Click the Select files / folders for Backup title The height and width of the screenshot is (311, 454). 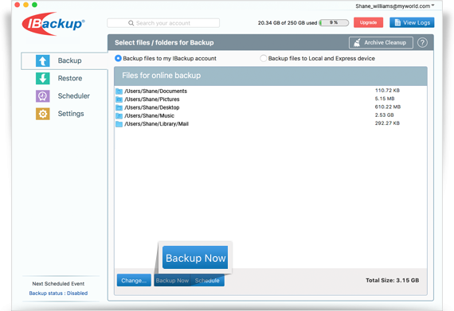coord(164,43)
